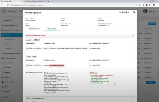The image size is (159, 102).
Task: Click the Service Request icon
Action: click(x=3, y=82)
